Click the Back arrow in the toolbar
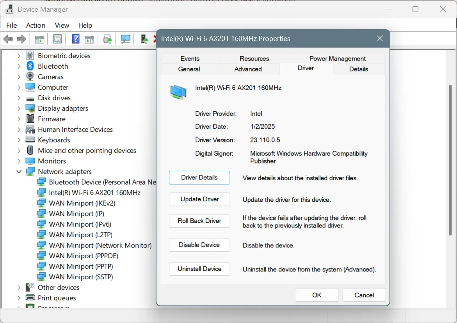457x323 pixels. click(x=8, y=39)
